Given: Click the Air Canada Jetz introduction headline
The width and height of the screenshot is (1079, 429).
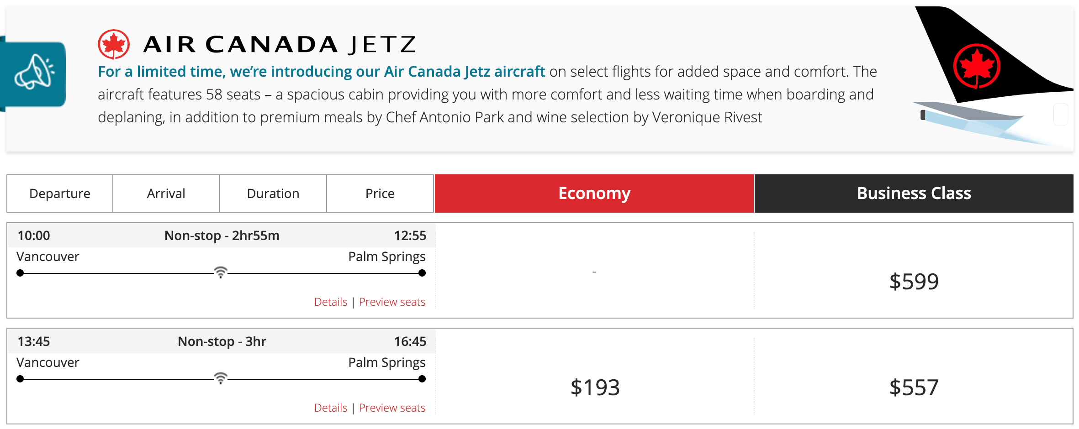Looking at the screenshot, I should pyautogui.click(x=321, y=72).
